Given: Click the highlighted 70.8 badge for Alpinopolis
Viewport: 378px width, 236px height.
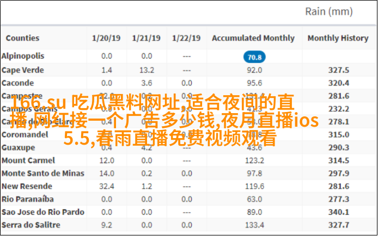Looking at the screenshot, I should click(254, 57).
